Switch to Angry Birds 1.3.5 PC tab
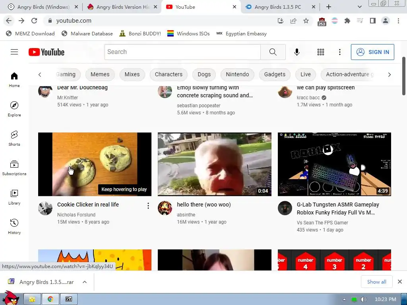 pos(280,7)
